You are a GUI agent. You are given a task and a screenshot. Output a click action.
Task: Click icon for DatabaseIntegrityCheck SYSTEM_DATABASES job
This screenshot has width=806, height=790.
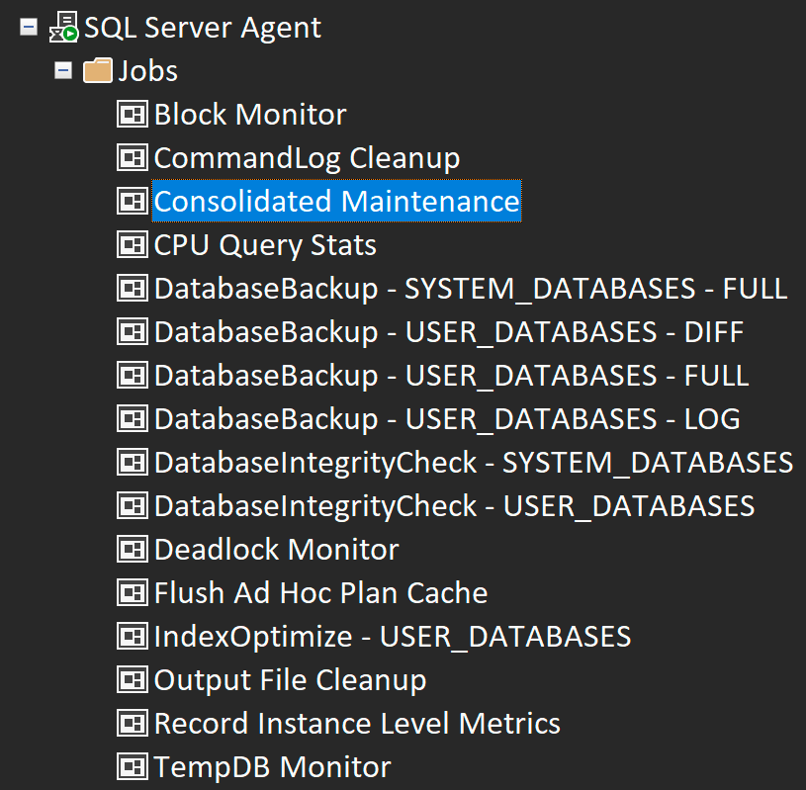pyautogui.click(x=133, y=462)
